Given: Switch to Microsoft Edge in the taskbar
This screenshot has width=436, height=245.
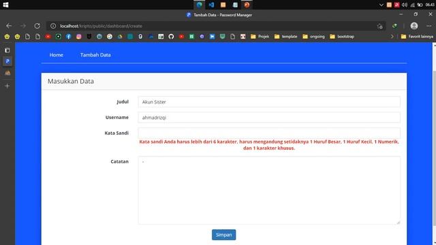Looking at the screenshot, I should (200, 5).
